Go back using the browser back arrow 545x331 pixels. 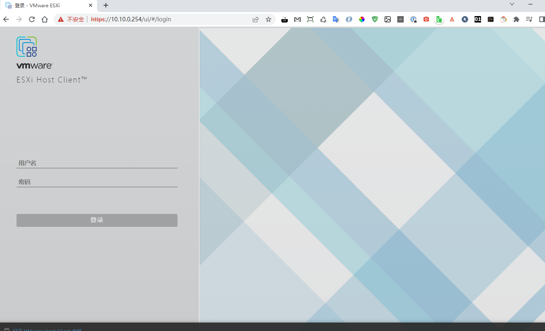[x=6, y=19]
